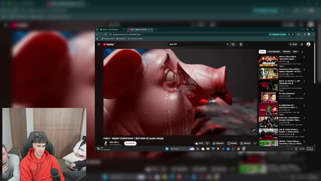
Task: Open File Explorer from the taskbar
Action: (x=208, y=149)
